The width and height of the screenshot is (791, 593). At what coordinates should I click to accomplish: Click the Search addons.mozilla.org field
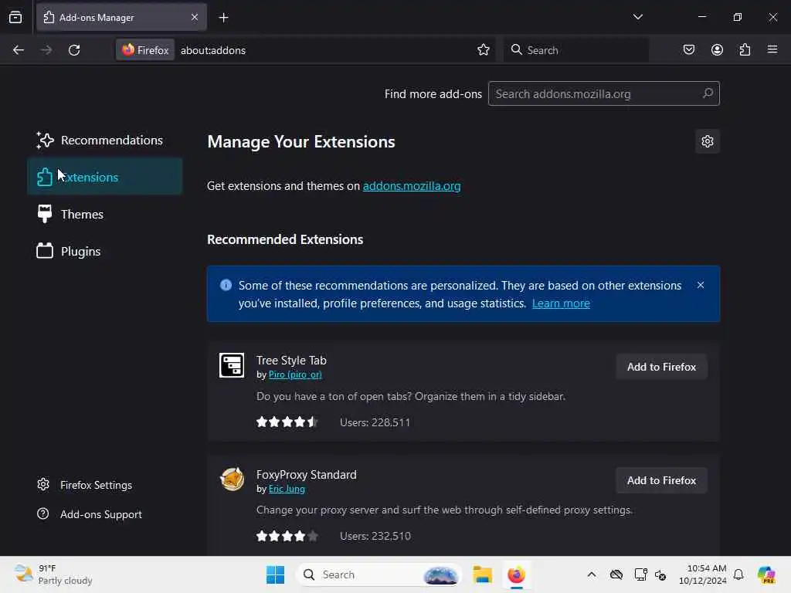(x=603, y=93)
